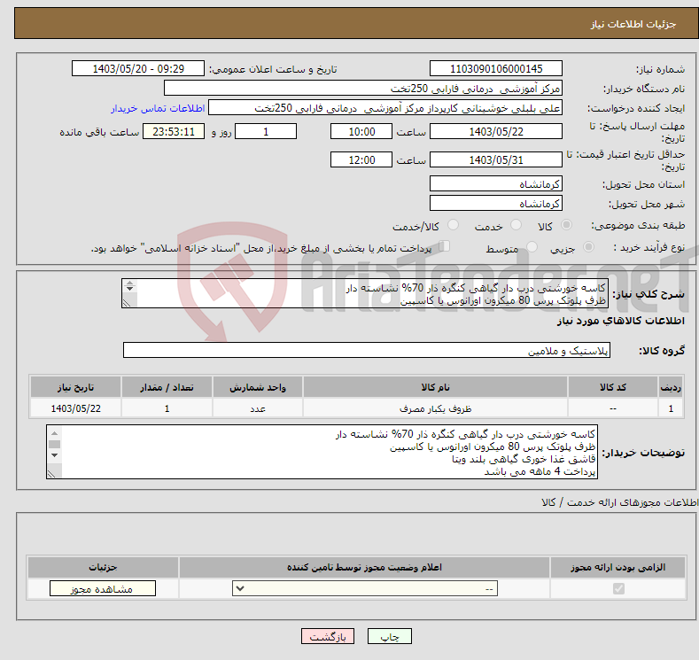Click the ردیف column header
Viewport: 699px width, 660px height.
click(x=671, y=387)
